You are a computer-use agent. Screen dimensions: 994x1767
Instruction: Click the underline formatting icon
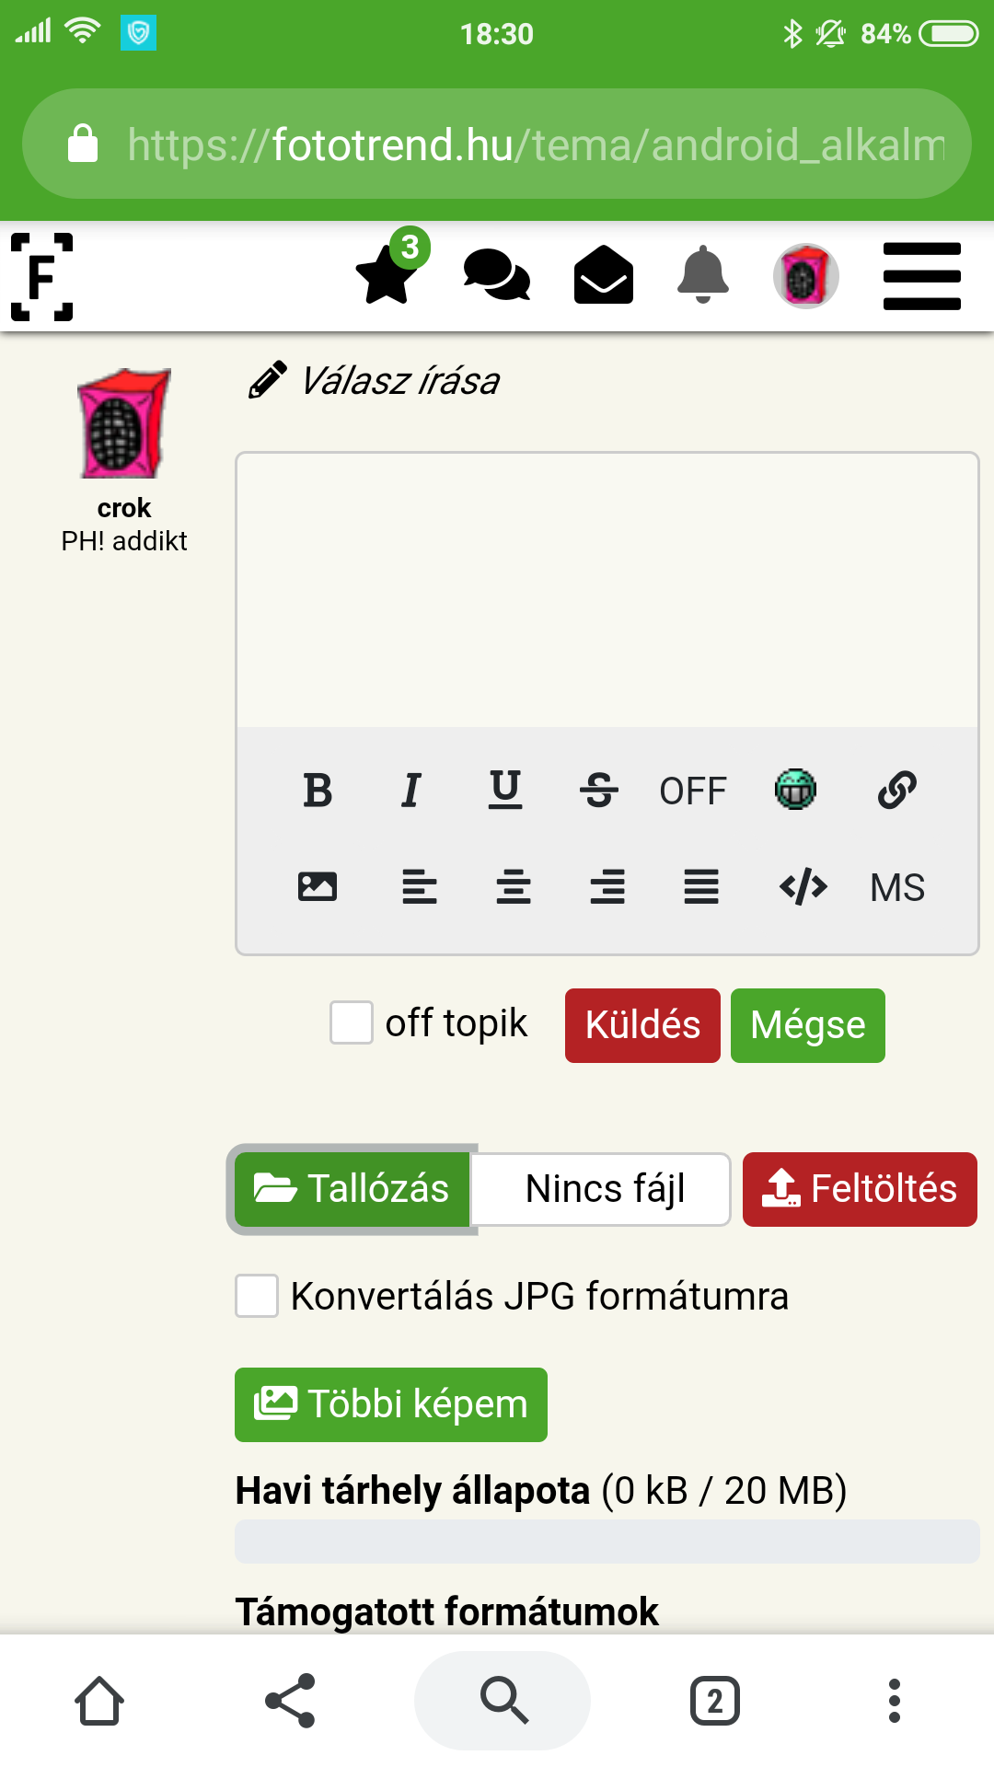[x=505, y=791]
